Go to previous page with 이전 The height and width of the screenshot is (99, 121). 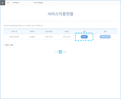(56, 52)
